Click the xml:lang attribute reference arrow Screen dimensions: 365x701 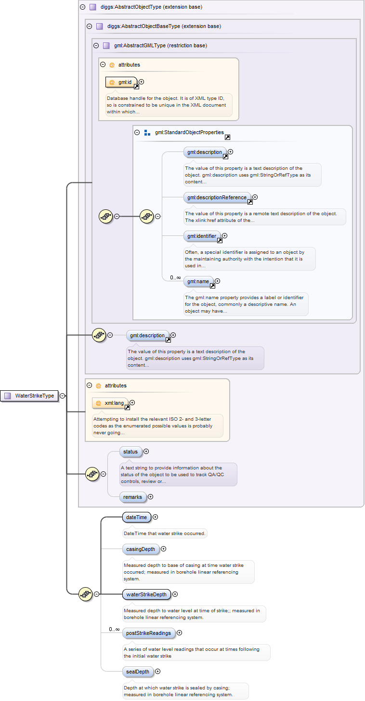(127, 408)
